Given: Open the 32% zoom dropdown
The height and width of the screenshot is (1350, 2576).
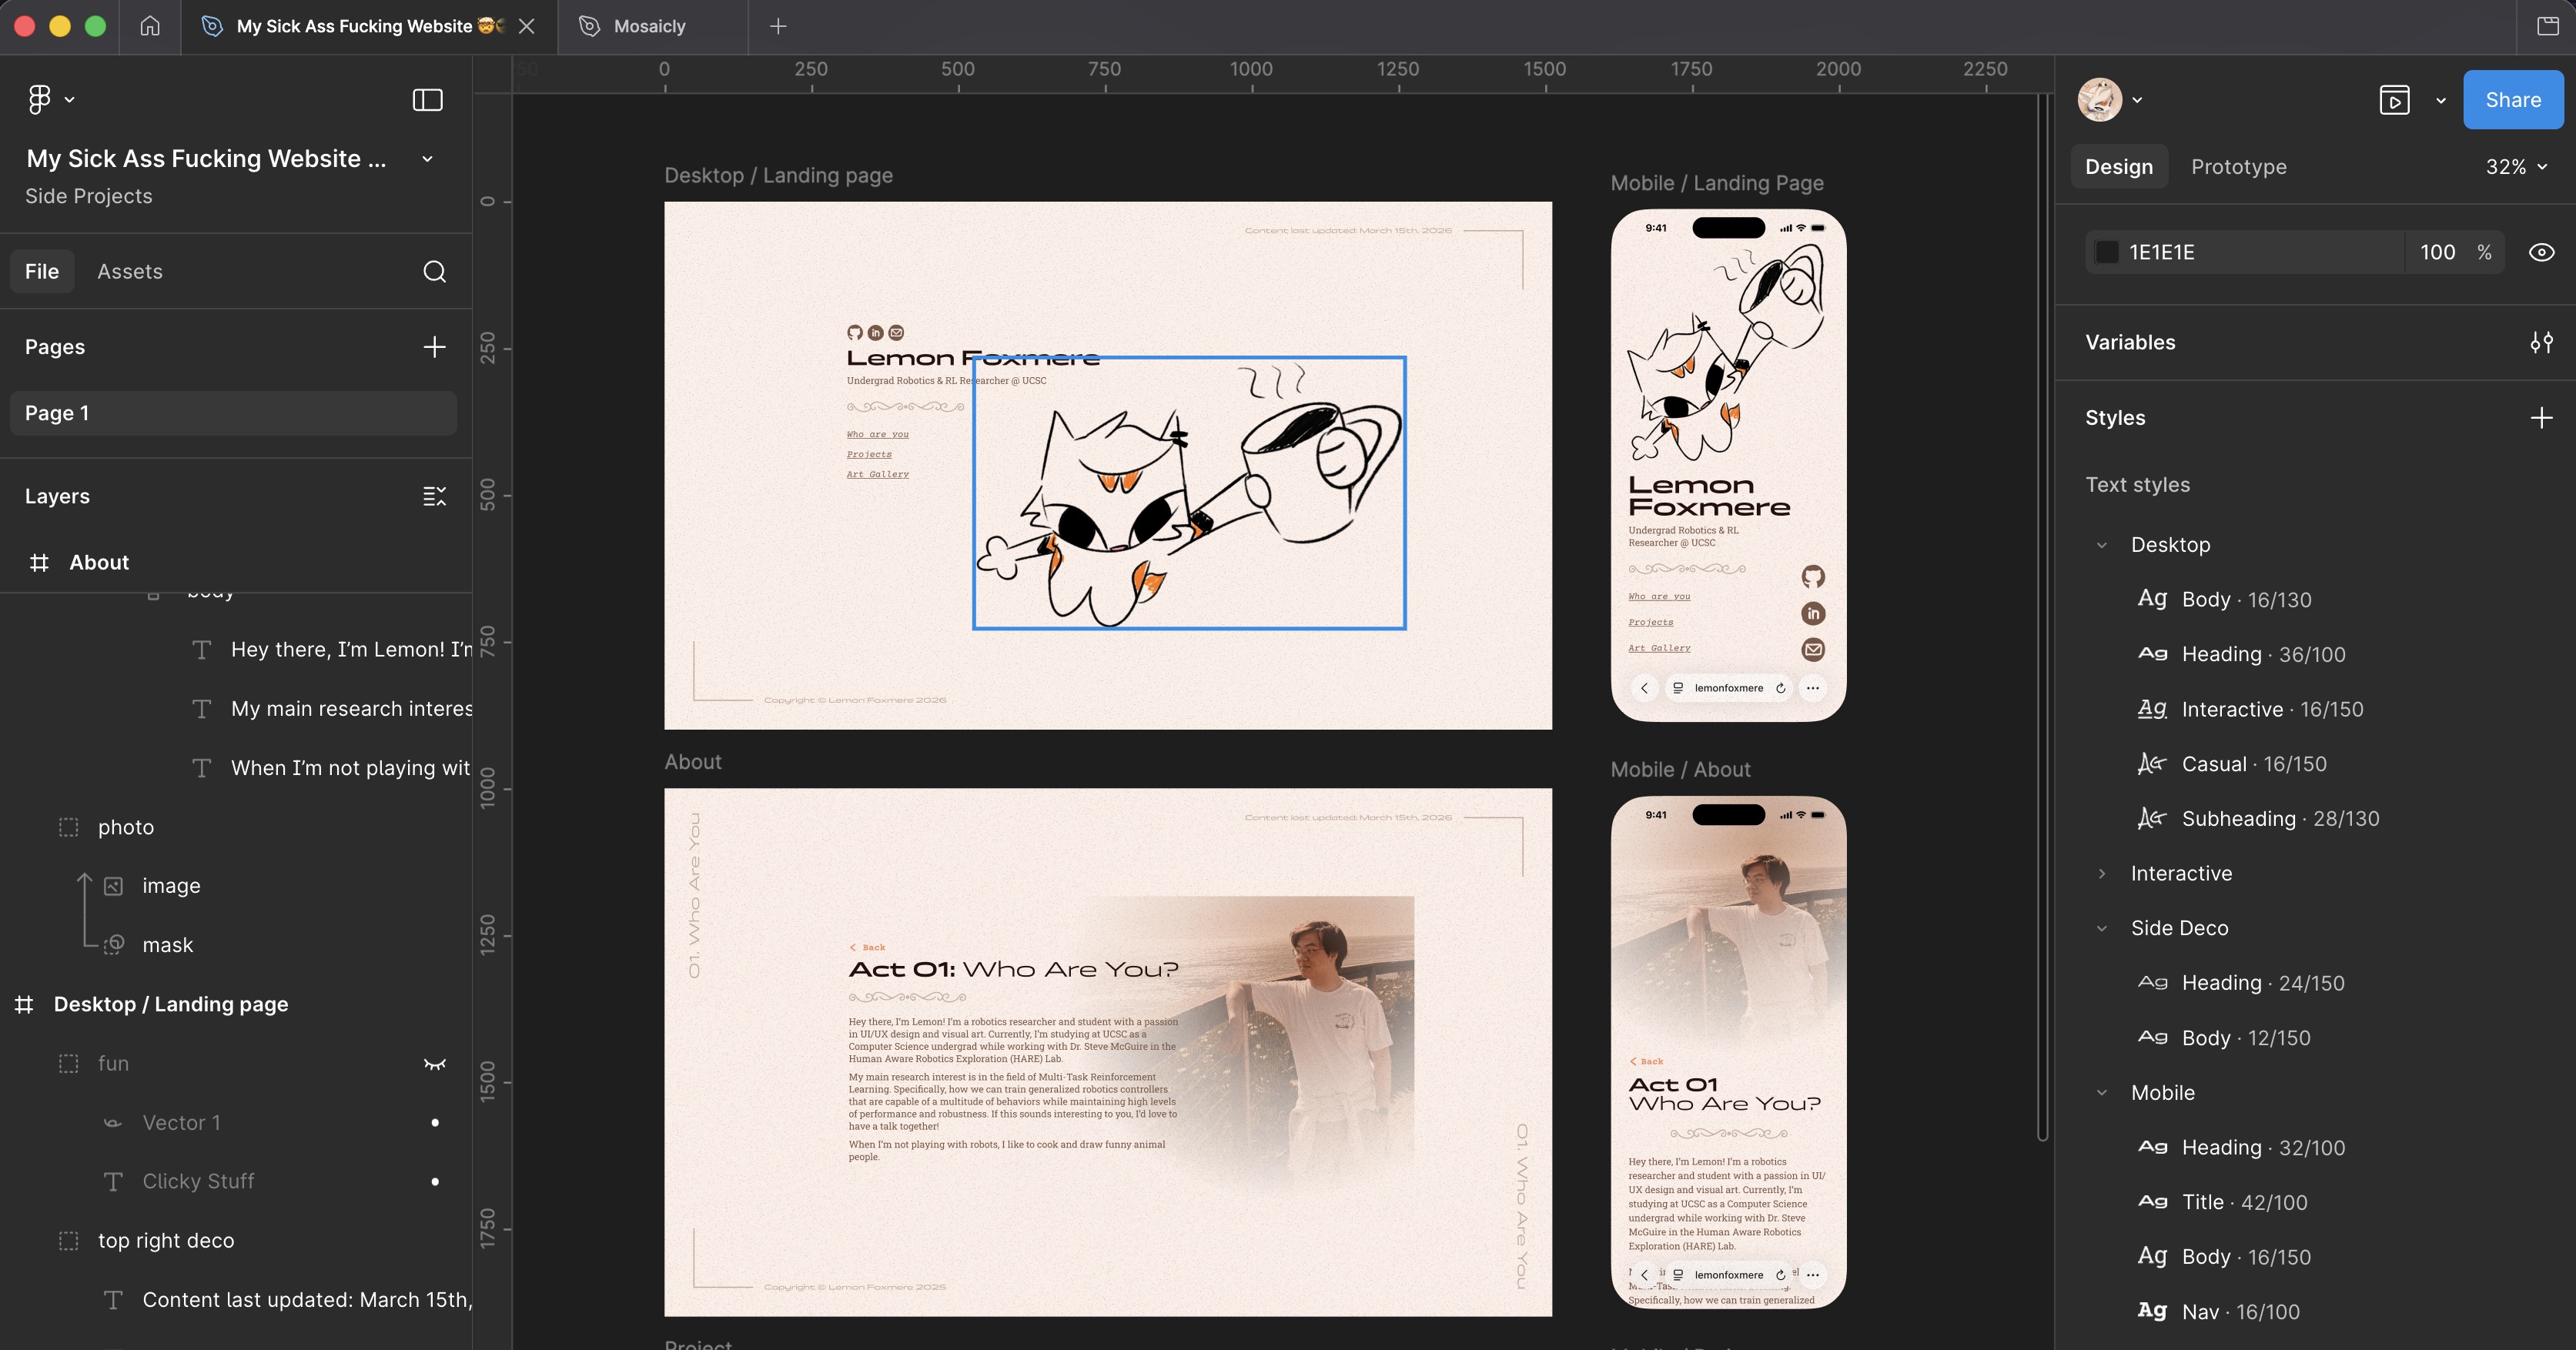Looking at the screenshot, I should pyautogui.click(x=2516, y=167).
